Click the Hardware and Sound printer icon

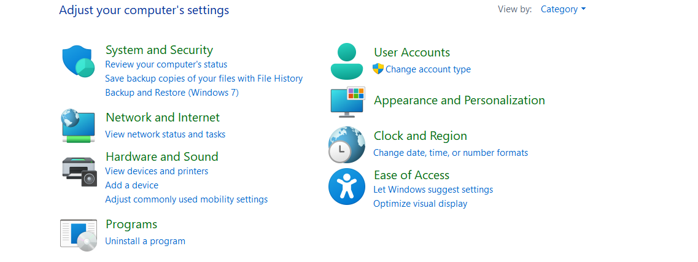[79, 171]
